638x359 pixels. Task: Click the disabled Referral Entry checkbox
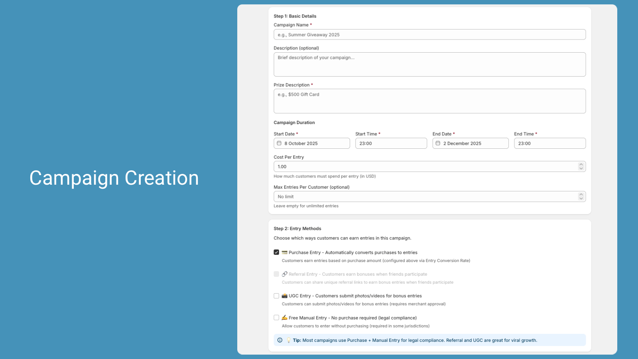coord(276,274)
